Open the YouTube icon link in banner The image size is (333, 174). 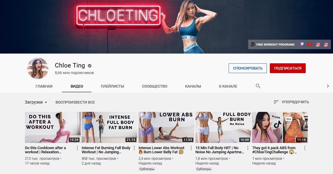[x=310, y=44]
